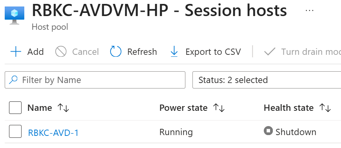Click the Shutdown health status icon

tap(268, 131)
